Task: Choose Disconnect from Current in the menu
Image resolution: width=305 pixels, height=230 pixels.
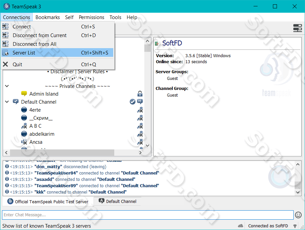Action: pos(57,35)
